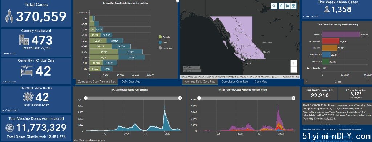Click Total to Date: 22,980 text
This screenshot has width=372, height=142.
tap(36, 48)
